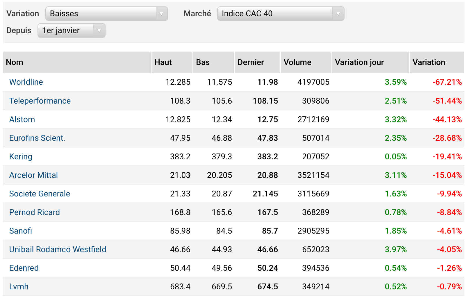
Task: Click Sanofi volume 2905295
Action: pyautogui.click(x=313, y=231)
